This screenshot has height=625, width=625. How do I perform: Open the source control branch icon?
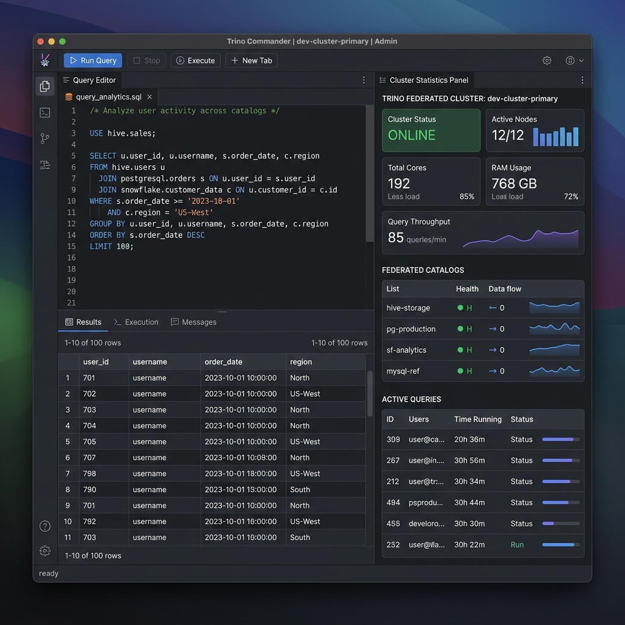tap(45, 139)
